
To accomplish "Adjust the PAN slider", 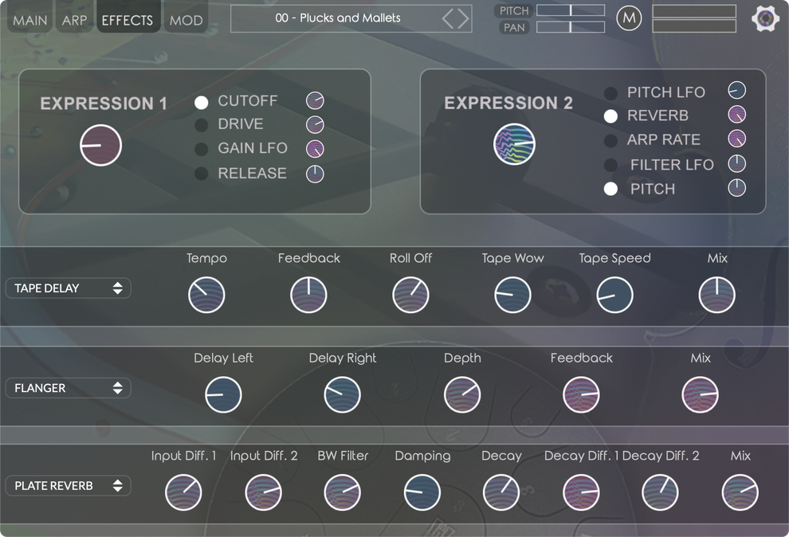I will click(x=571, y=26).
